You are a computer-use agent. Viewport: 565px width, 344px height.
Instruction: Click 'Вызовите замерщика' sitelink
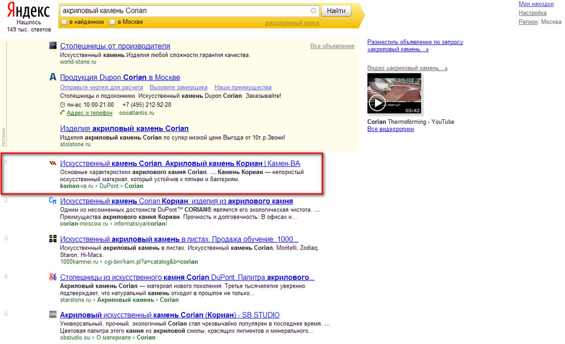(178, 87)
